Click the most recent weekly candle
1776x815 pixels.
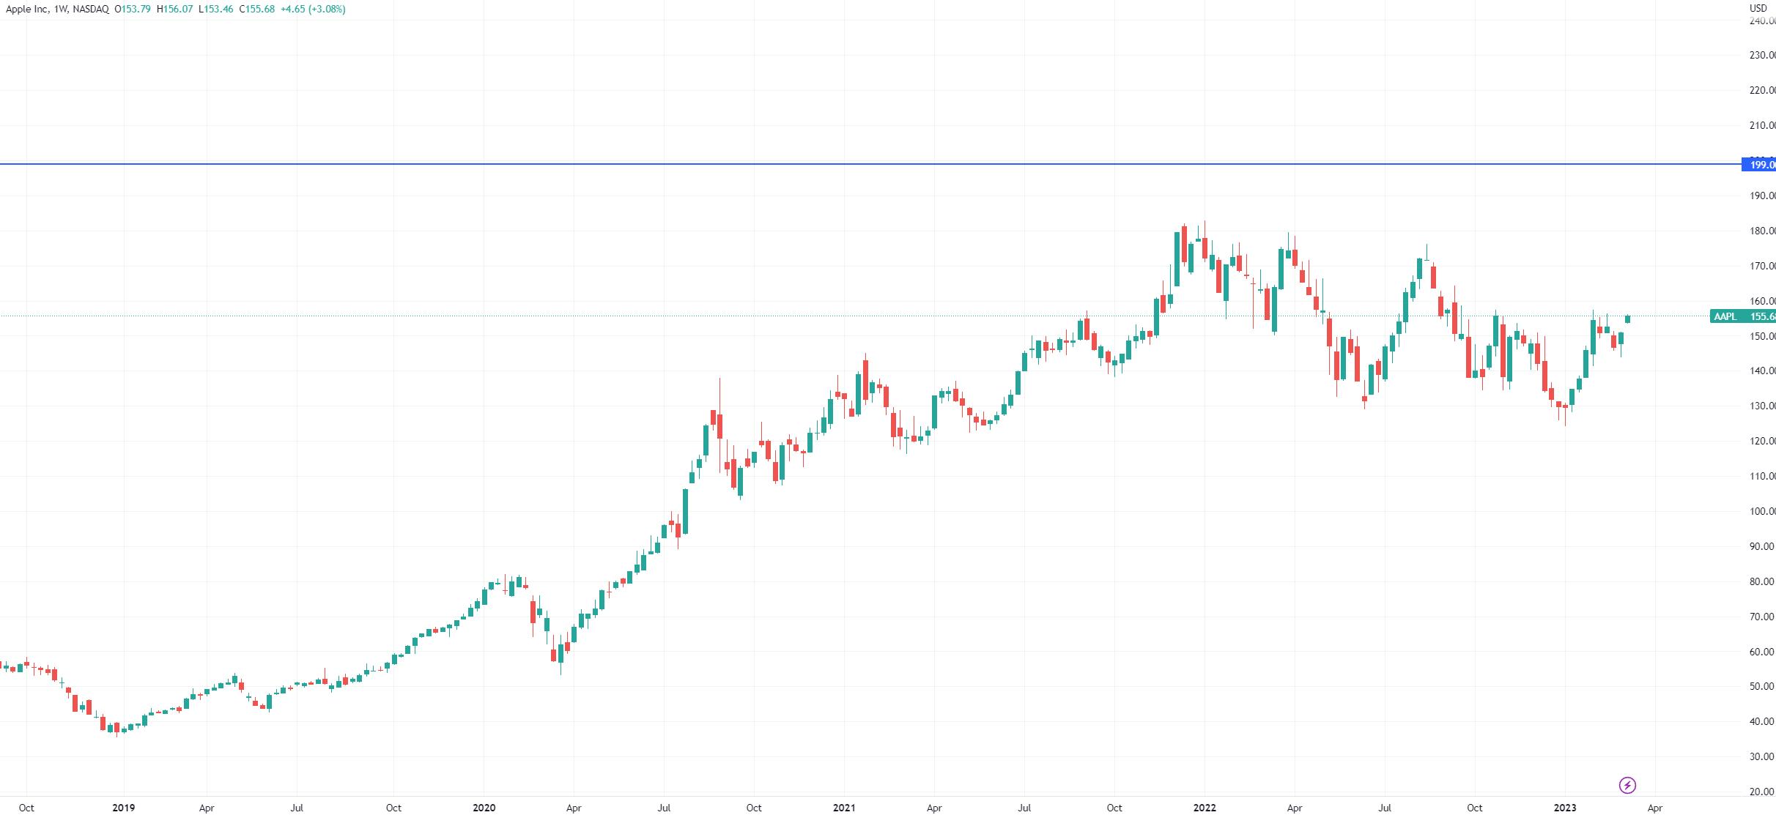click(1628, 318)
